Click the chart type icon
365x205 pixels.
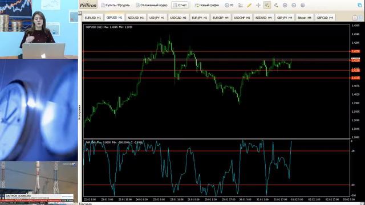tap(241, 5)
